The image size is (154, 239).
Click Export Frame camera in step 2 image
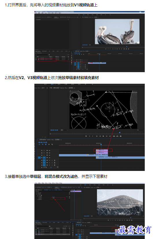[x=121, y=136]
